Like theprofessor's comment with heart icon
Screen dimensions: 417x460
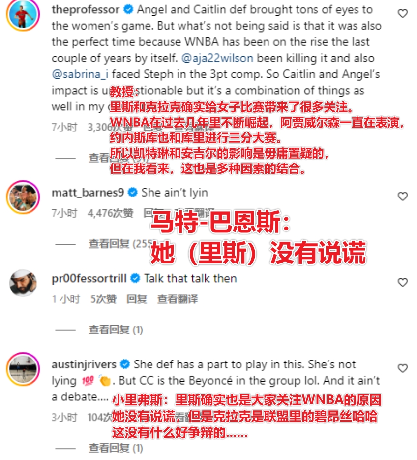point(403,13)
